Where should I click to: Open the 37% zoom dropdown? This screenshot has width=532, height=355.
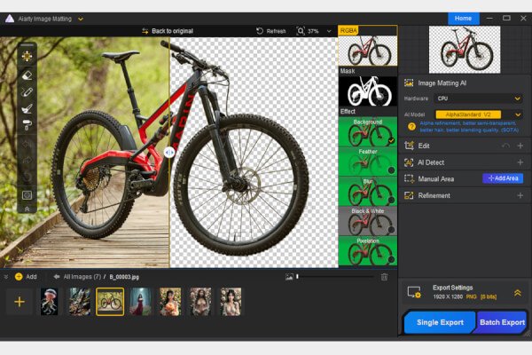click(329, 31)
